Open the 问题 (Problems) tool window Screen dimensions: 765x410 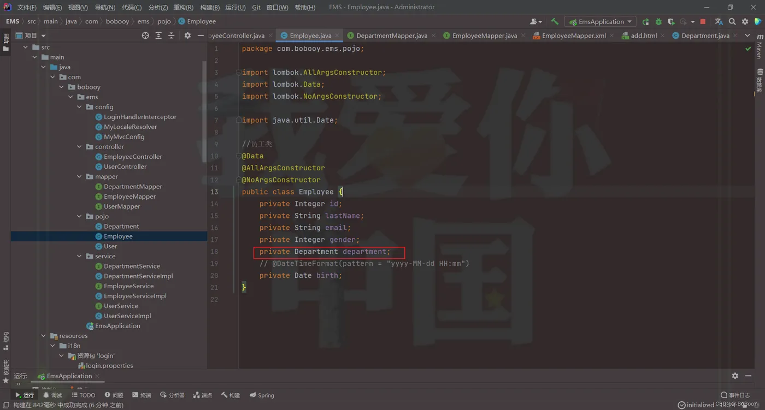click(x=114, y=395)
